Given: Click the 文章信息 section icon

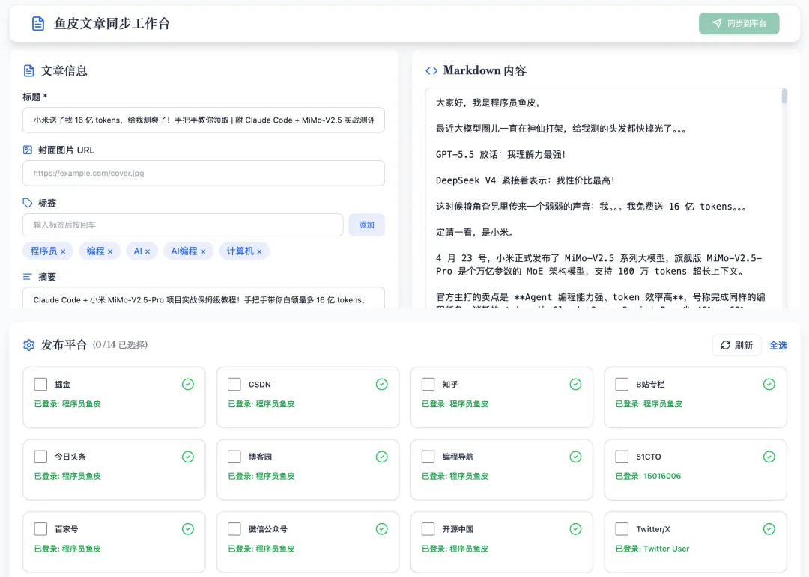Looking at the screenshot, I should coord(29,70).
